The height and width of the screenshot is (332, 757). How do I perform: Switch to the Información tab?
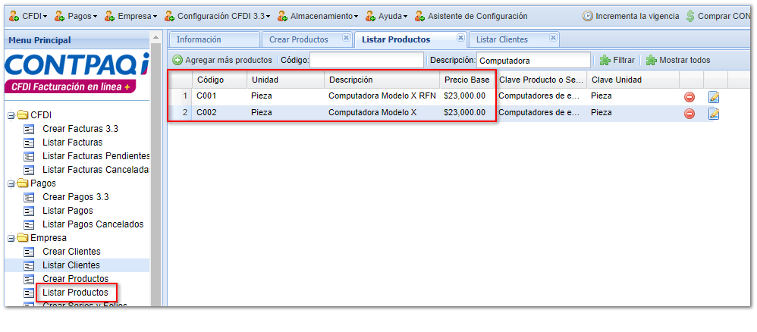coord(199,39)
